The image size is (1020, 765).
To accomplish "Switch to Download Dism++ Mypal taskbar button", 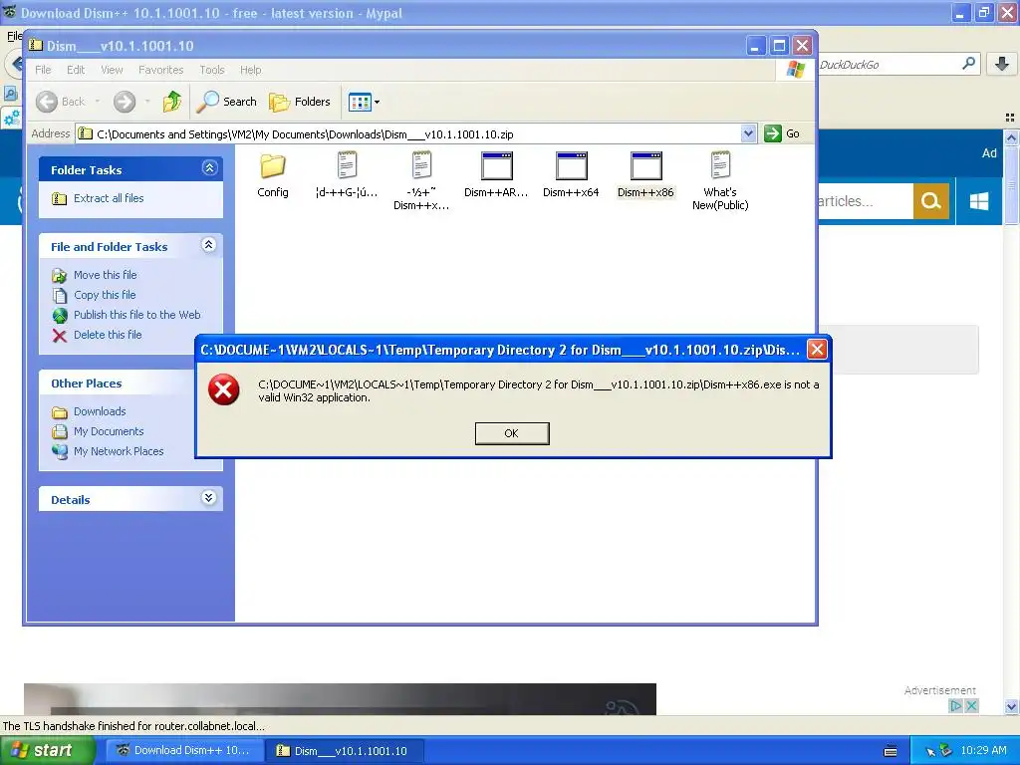I will [x=185, y=751].
